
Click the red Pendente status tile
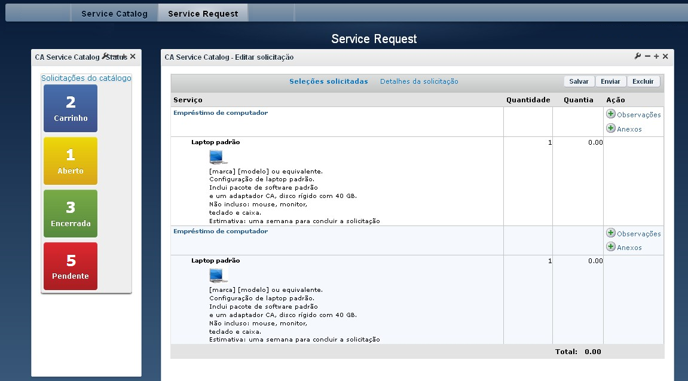click(x=70, y=266)
